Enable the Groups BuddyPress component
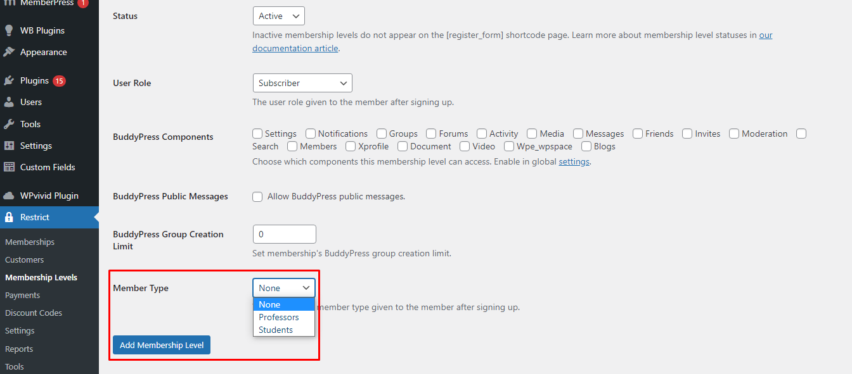The width and height of the screenshot is (852, 374). click(380, 134)
